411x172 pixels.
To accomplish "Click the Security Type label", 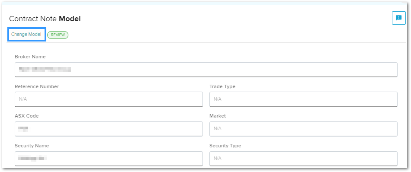I will pos(225,146).
